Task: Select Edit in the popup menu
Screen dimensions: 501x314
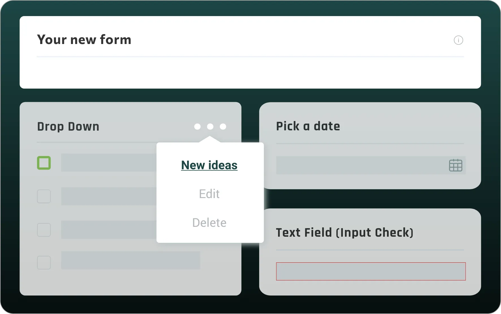Action: coord(209,194)
